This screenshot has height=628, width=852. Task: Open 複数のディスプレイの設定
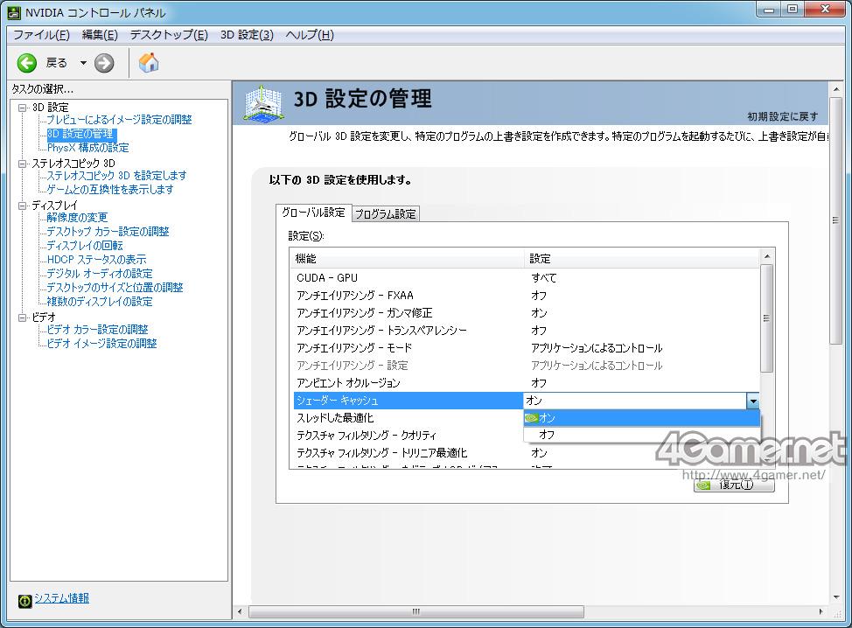click(100, 302)
